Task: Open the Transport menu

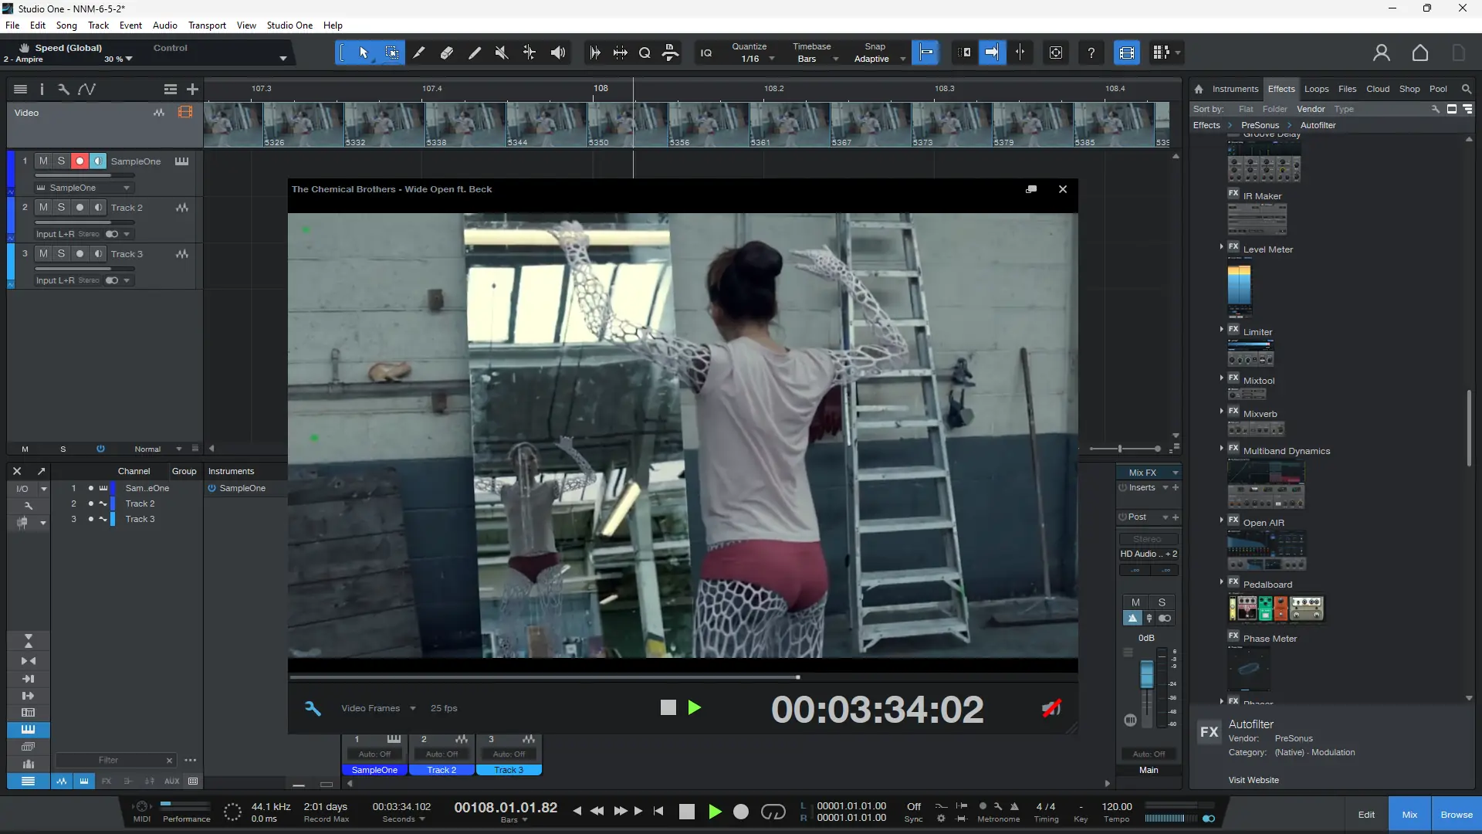Action: [207, 25]
